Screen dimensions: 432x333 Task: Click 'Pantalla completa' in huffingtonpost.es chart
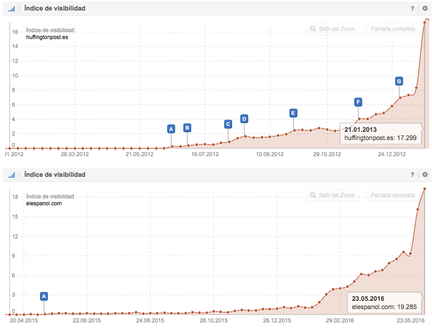pyautogui.click(x=394, y=29)
